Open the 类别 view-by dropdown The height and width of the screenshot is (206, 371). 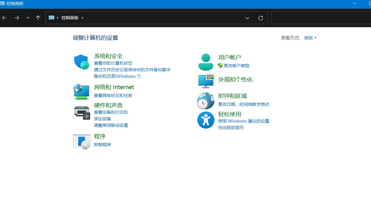(310, 38)
